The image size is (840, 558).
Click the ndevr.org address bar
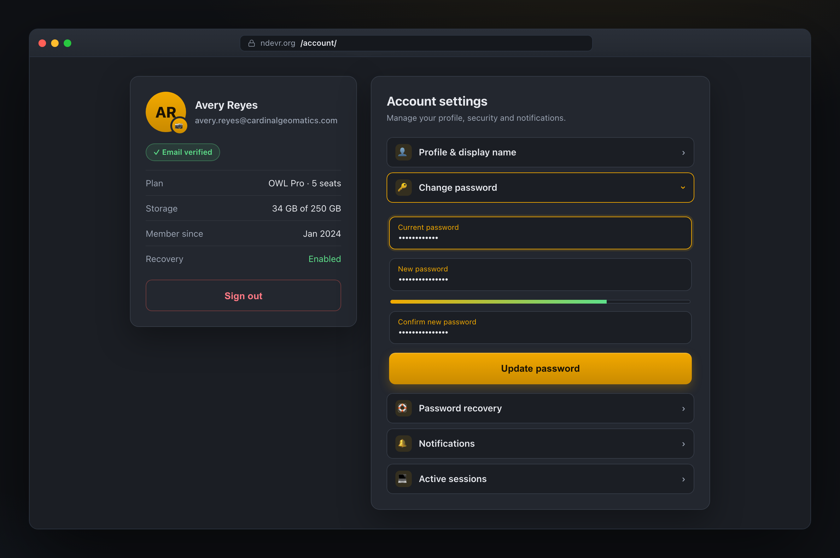tap(416, 43)
